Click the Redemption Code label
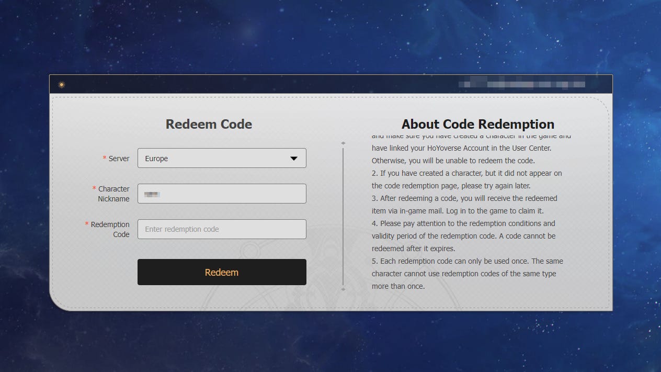Viewport: 661px width, 372px height. 110,229
